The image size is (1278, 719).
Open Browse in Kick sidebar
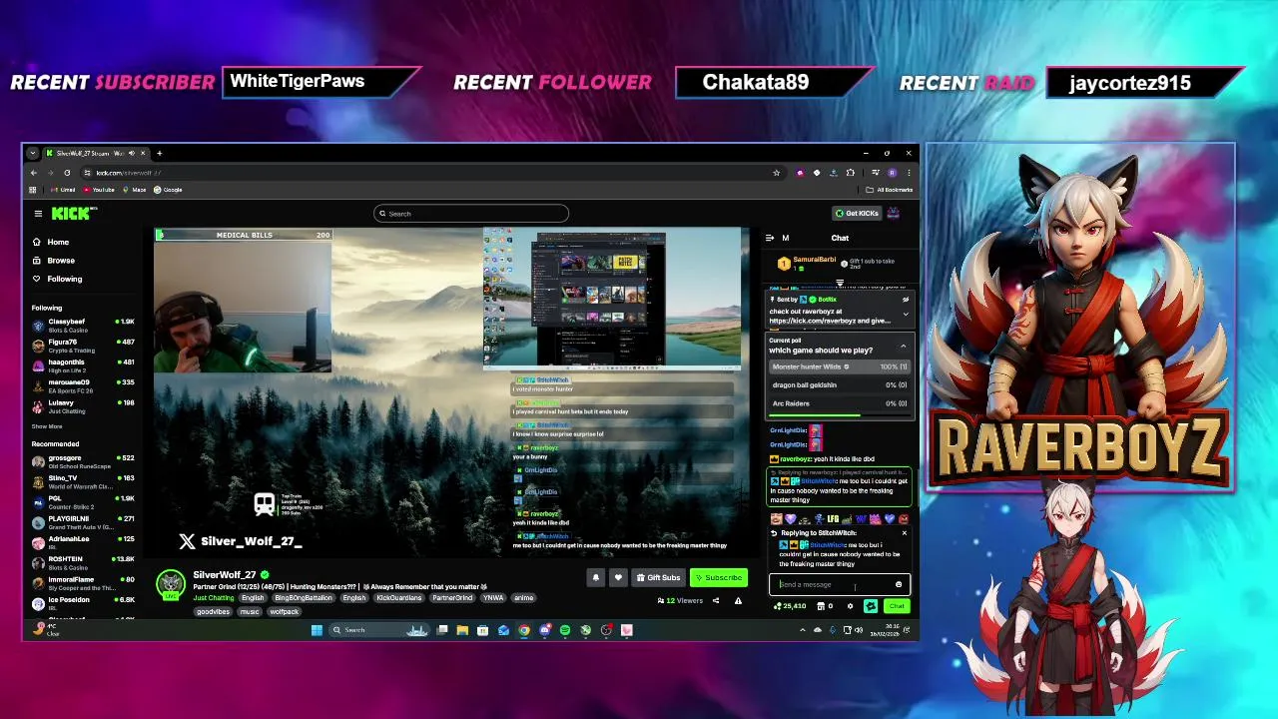coord(53,260)
